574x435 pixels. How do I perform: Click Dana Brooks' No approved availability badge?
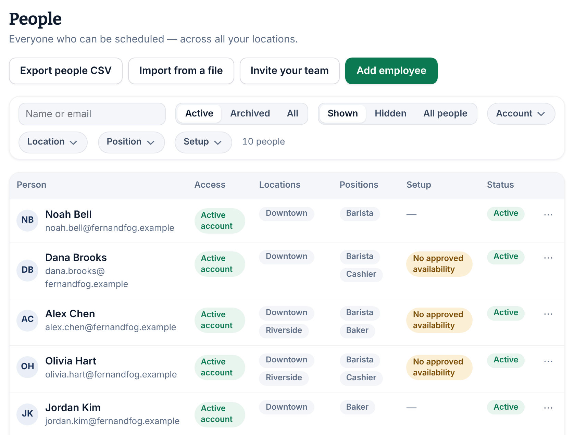click(x=439, y=264)
